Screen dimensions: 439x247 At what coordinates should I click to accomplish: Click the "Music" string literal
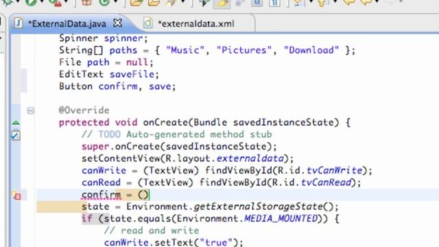[185, 50]
